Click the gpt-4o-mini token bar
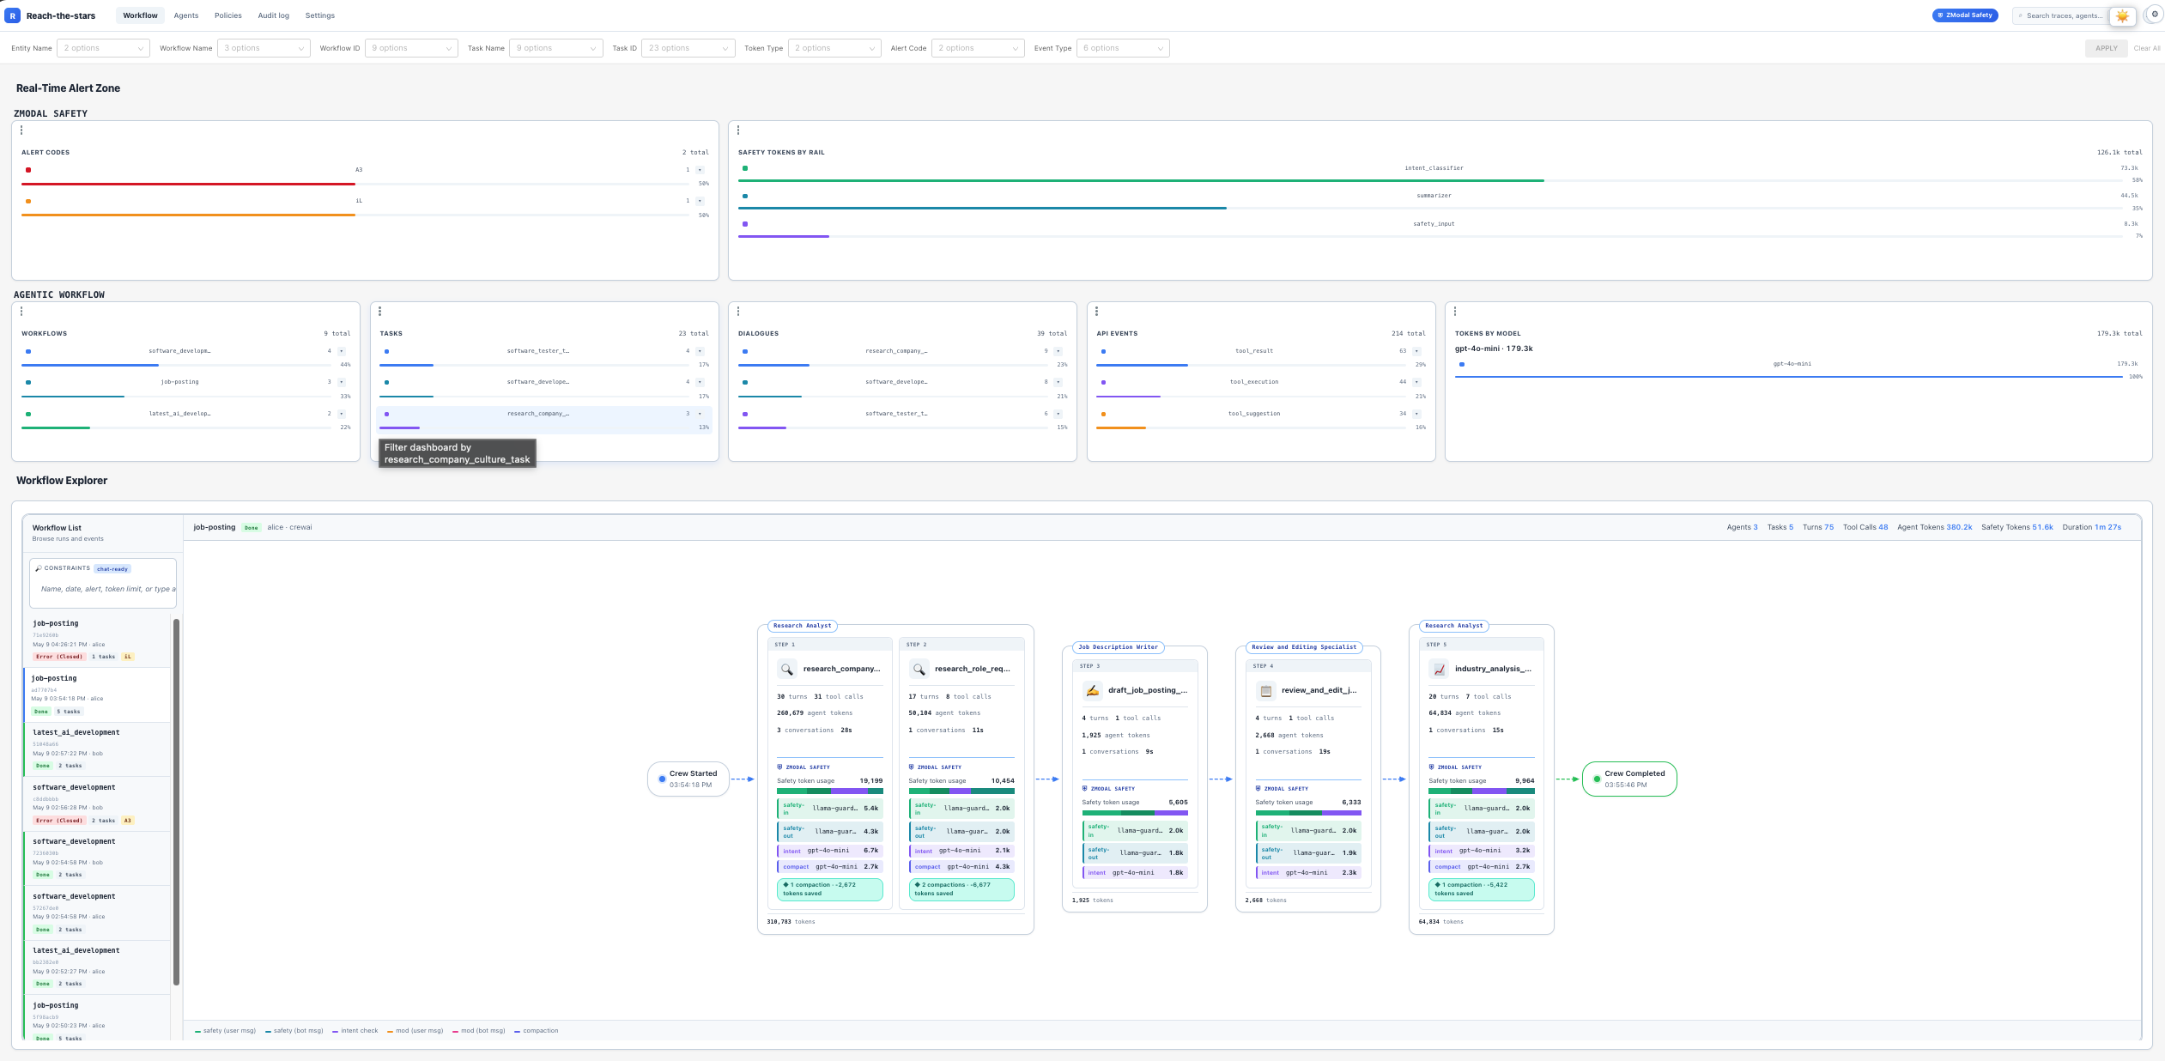Image resolution: width=2165 pixels, height=1061 pixels. pos(1789,376)
